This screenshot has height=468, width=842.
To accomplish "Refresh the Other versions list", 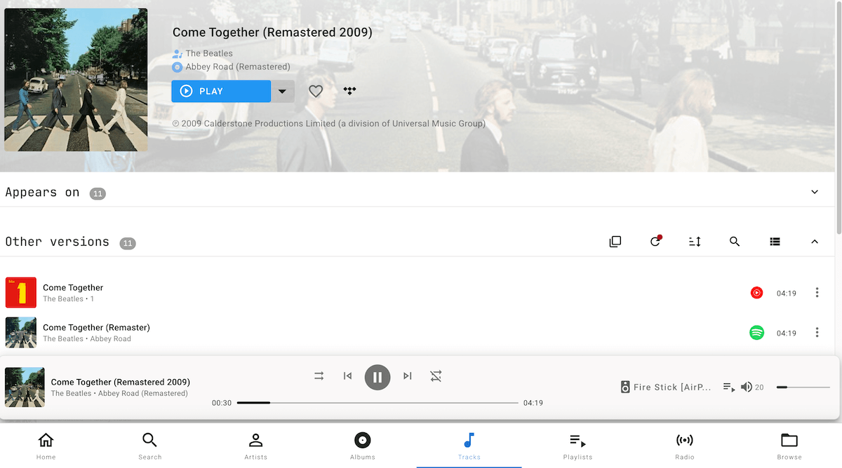I will pos(655,242).
